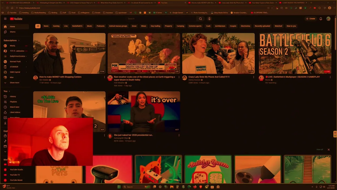
Task: Open the Shopping Centers video thumbnail
Action: pyautogui.click(x=69, y=53)
